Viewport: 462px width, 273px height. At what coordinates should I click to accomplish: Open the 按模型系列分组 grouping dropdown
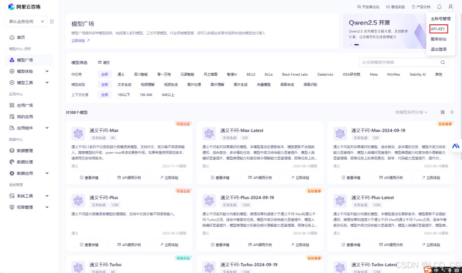[412, 112]
